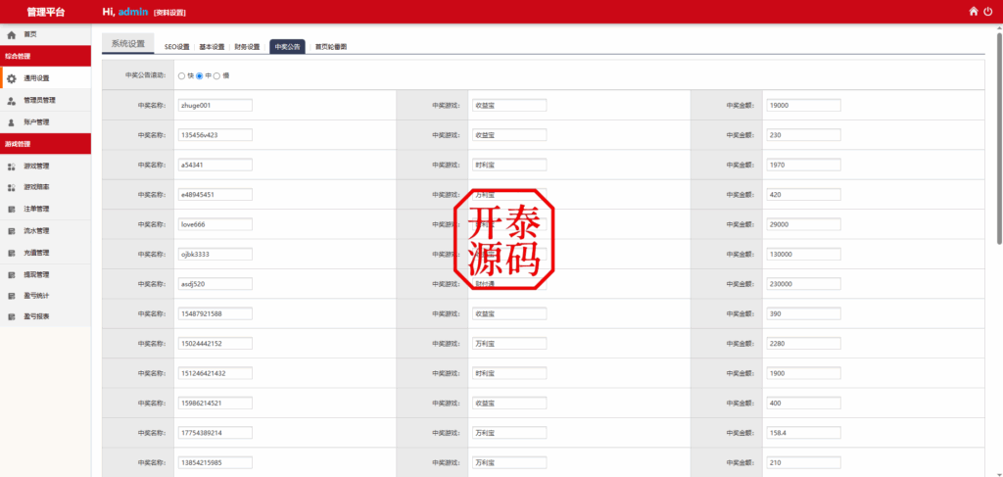Click the list icon next to 盈亏统计
Viewport: 1003px width, 477px height.
click(11, 296)
